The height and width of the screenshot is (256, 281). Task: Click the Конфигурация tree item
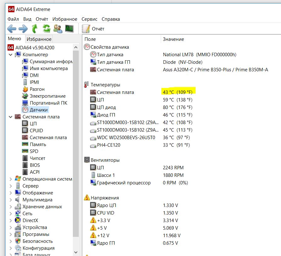[x=35, y=248]
